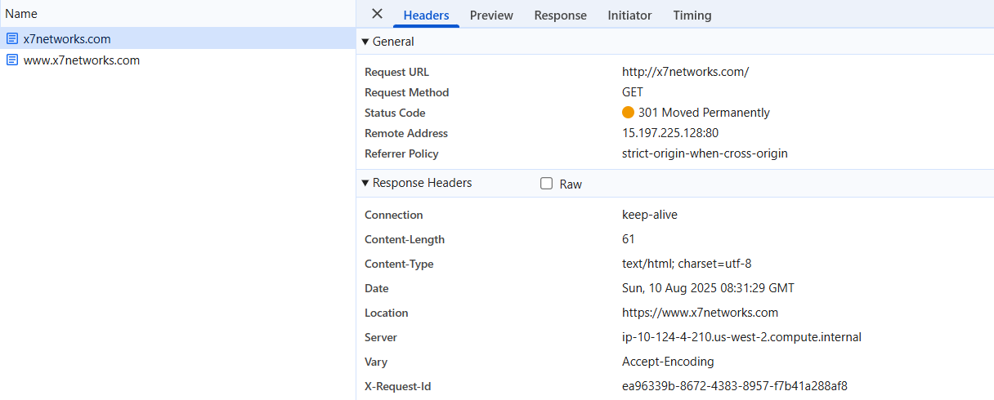994x400 pixels.
Task: Click document icon beside x7networks.com request
Action: (12, 38)
